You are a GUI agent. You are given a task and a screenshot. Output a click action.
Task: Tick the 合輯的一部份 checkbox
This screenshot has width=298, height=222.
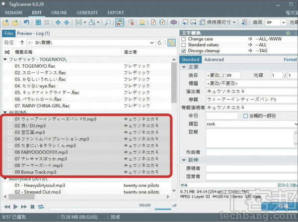[245, 116]
